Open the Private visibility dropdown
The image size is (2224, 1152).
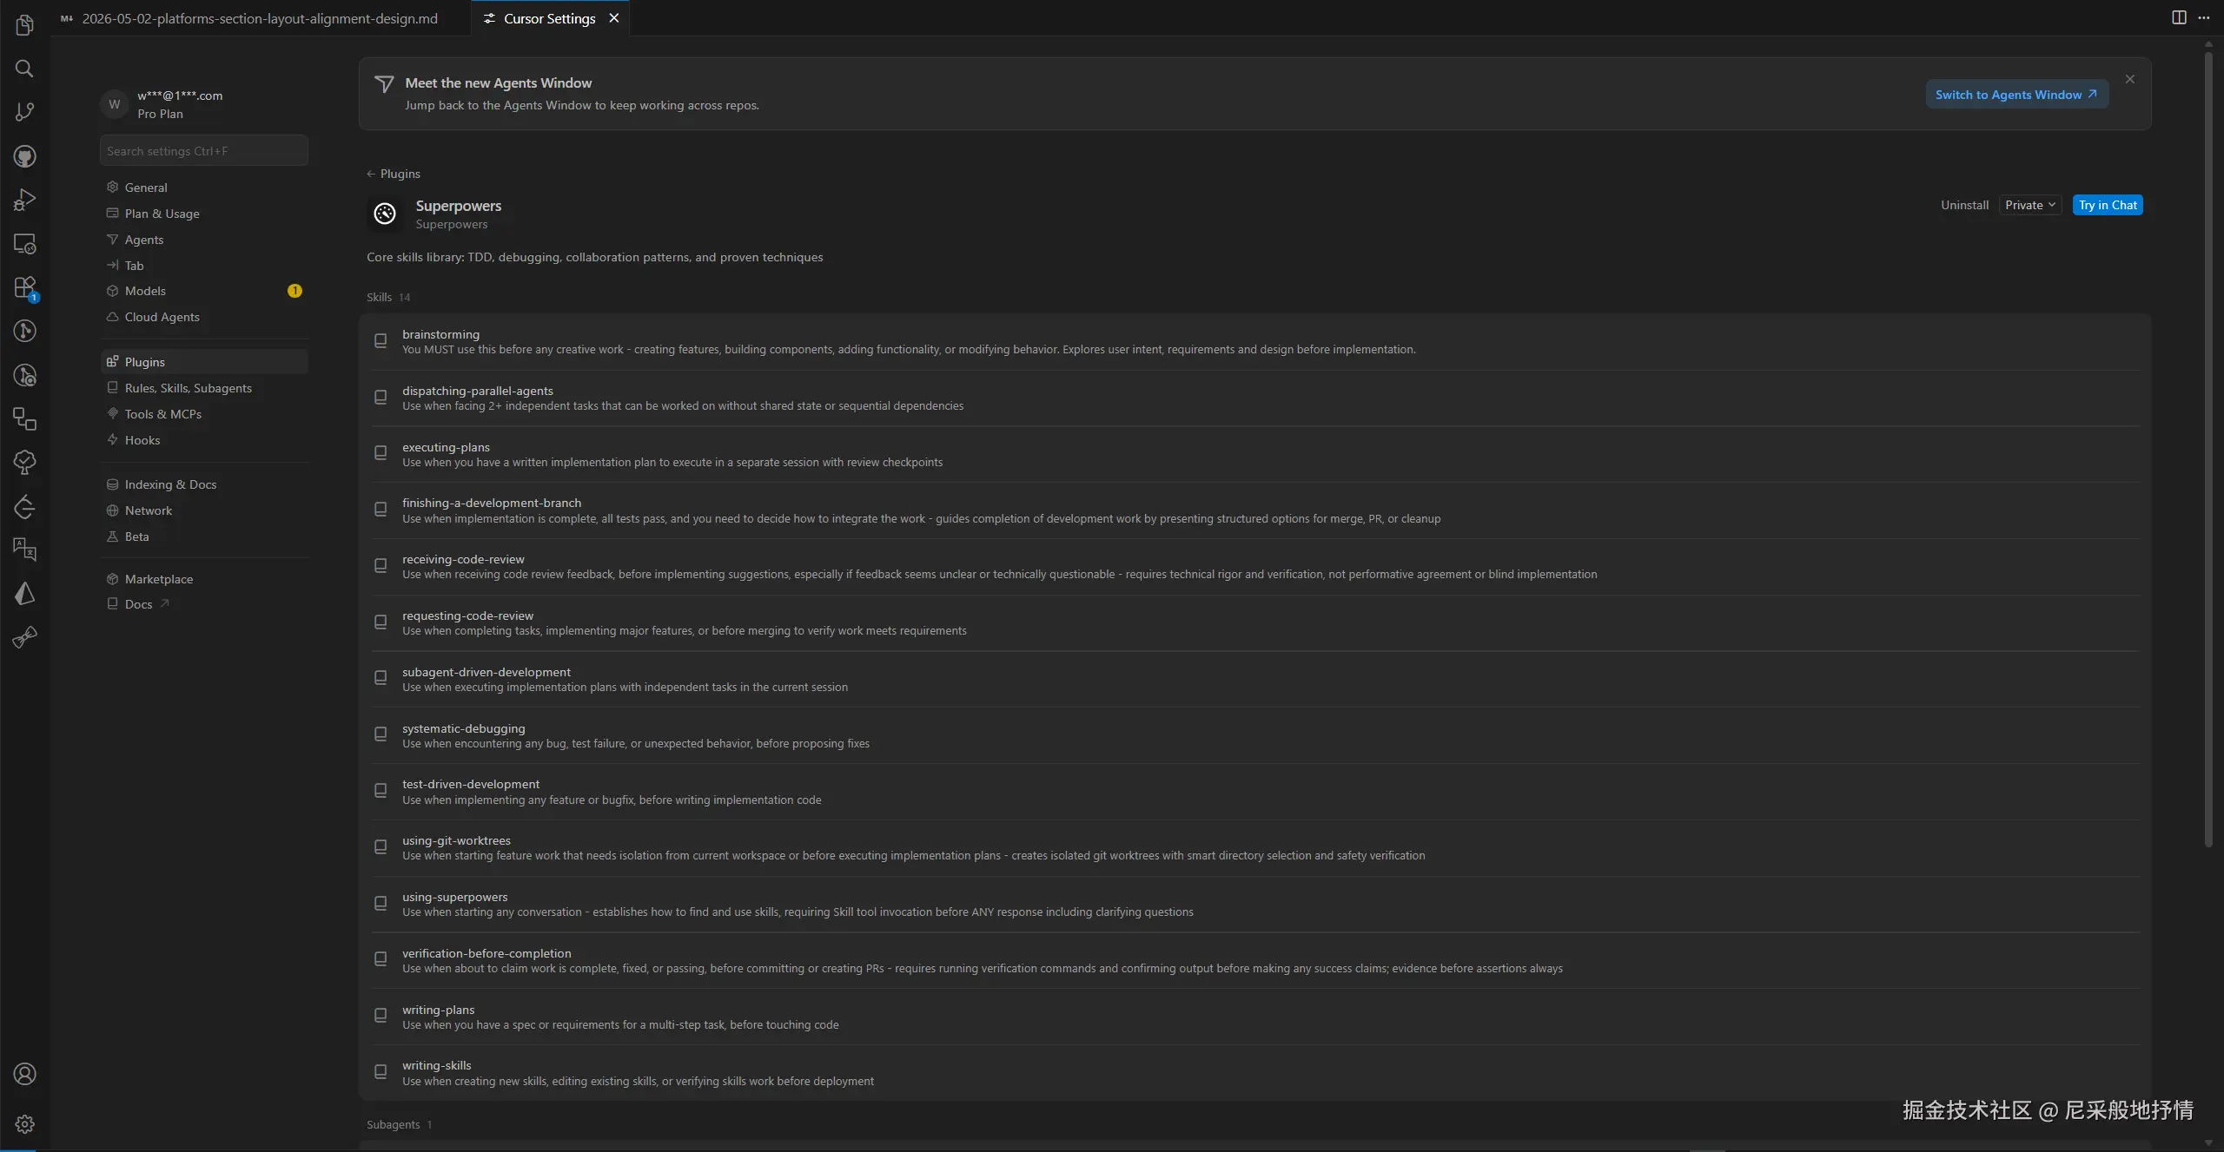click(2030, 205)
